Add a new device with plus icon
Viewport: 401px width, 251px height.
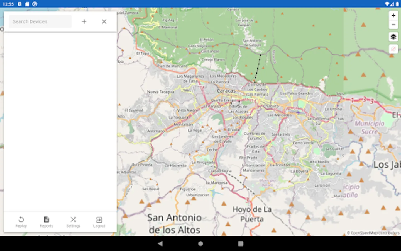point(84,21)
